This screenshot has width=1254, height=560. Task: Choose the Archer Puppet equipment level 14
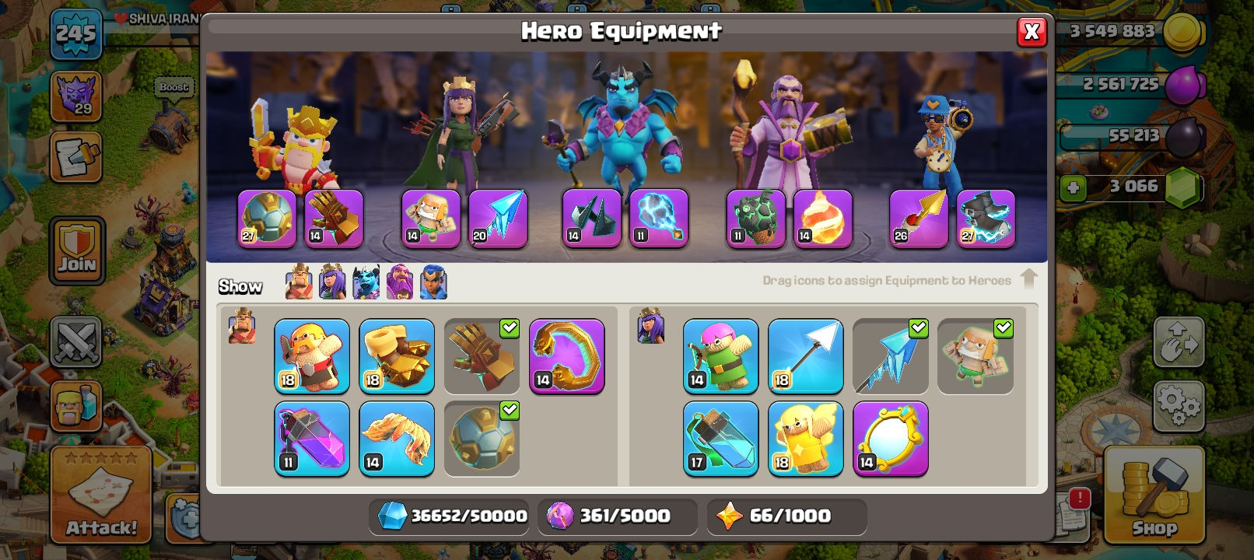[721, 356]
